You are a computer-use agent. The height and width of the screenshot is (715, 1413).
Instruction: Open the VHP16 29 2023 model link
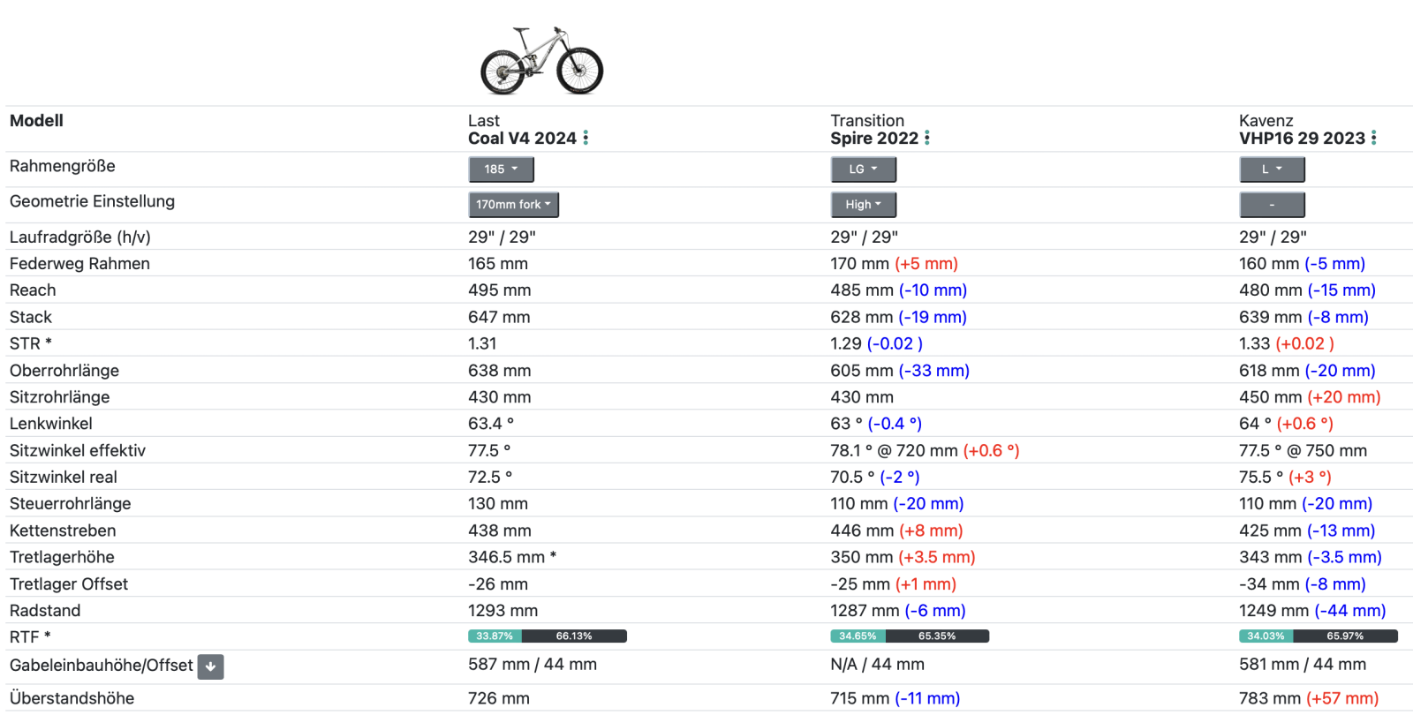(x=1302, y=139)
